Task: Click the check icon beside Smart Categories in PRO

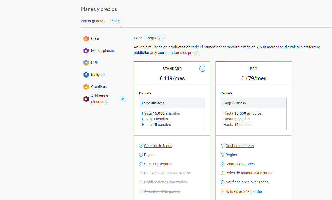Action: [223, 164]
